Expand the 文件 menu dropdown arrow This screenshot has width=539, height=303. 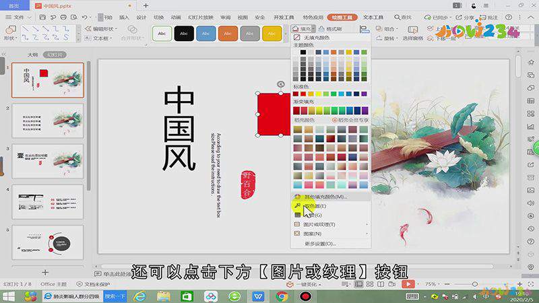click(x=29, y=18)
